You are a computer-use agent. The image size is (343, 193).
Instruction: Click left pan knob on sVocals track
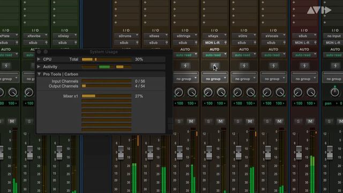pyautogui.click(x=267, y=93)
